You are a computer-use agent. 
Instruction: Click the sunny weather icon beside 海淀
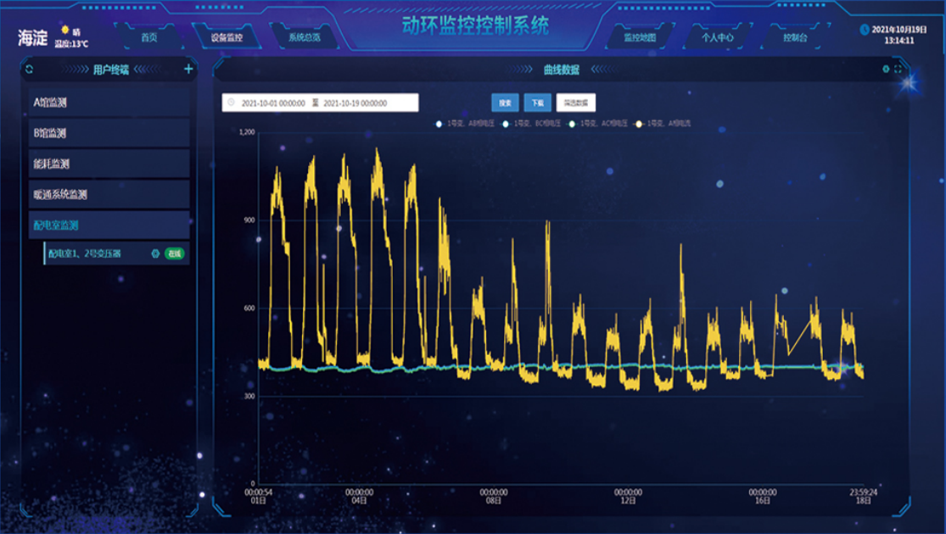click(x=64, y=30)
